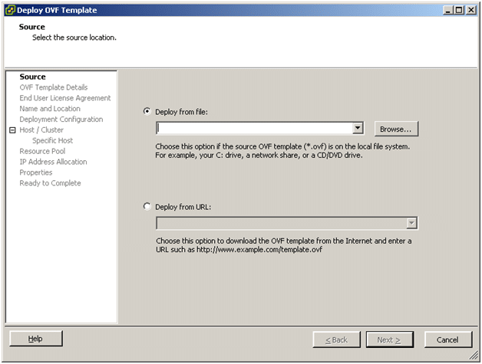
Task: Click the Cancel button
Action: click(447, 339)
